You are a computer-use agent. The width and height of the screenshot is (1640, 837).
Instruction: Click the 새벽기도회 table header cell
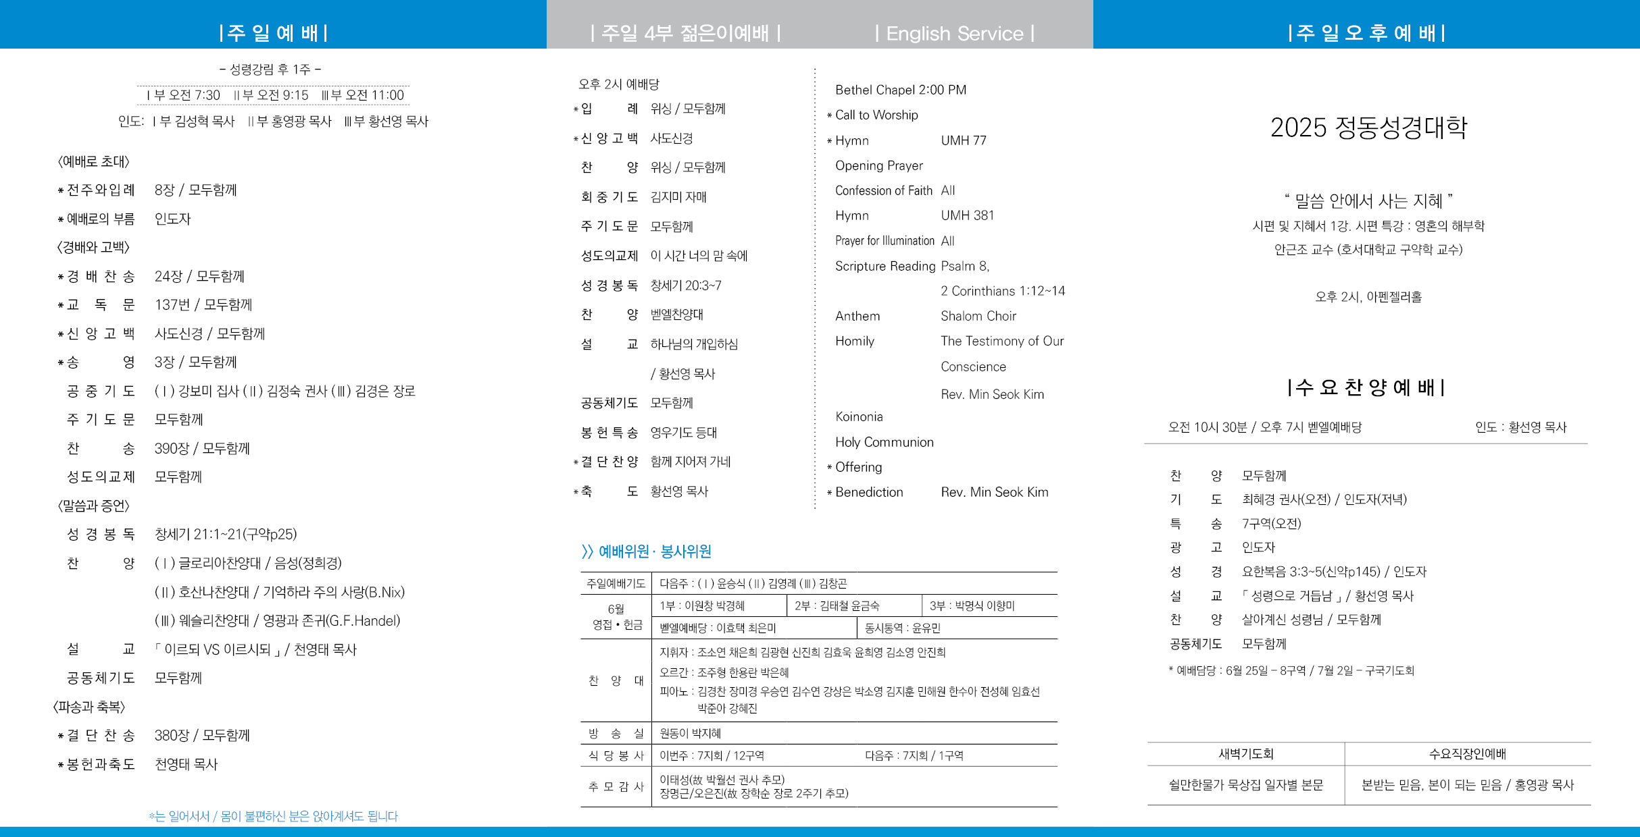1245,753
